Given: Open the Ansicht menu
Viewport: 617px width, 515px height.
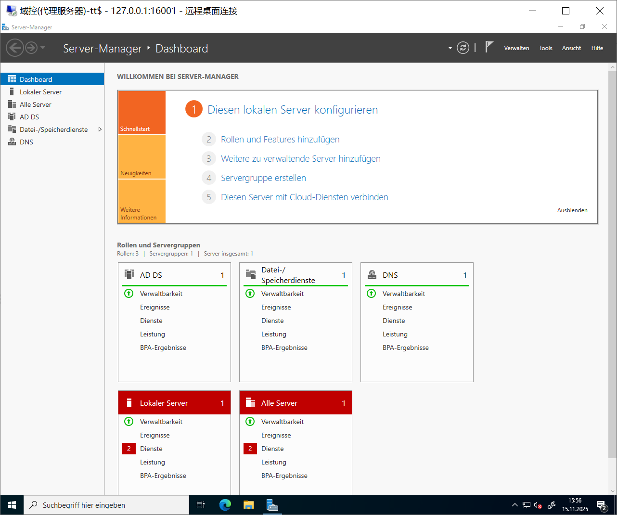Looking at the screenshot, I should tap(571, 48).
